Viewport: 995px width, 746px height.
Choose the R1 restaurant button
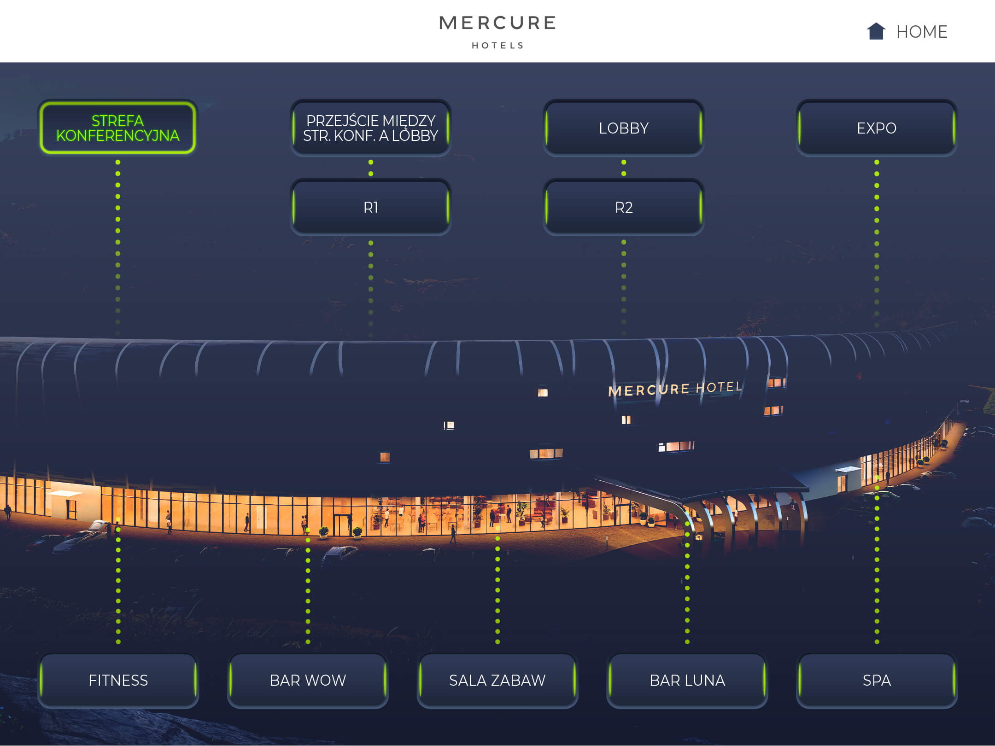[x=370, y=207]
